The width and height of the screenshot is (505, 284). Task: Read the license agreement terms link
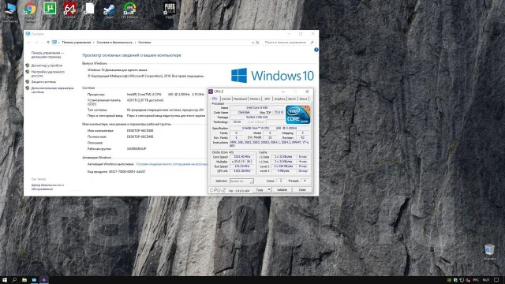click(172, 164)
